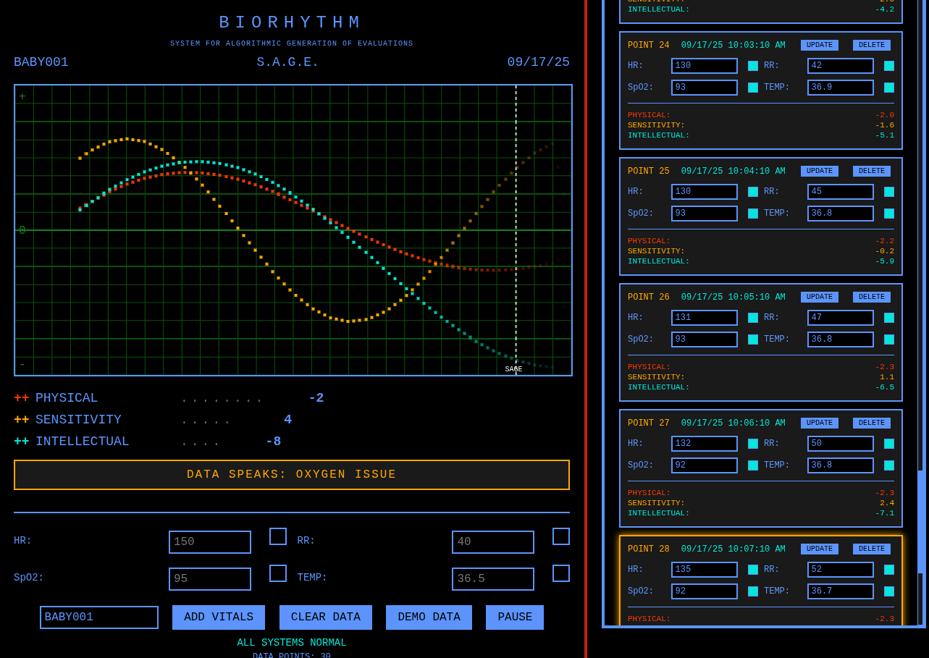Click the BABY001 patient ID field

(98, 617)
